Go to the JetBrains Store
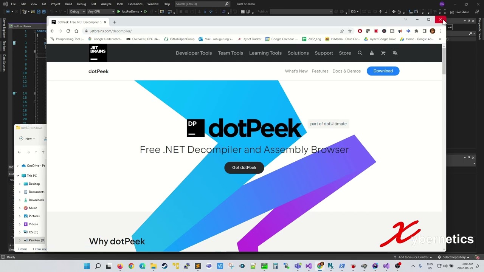 point(345,53)
